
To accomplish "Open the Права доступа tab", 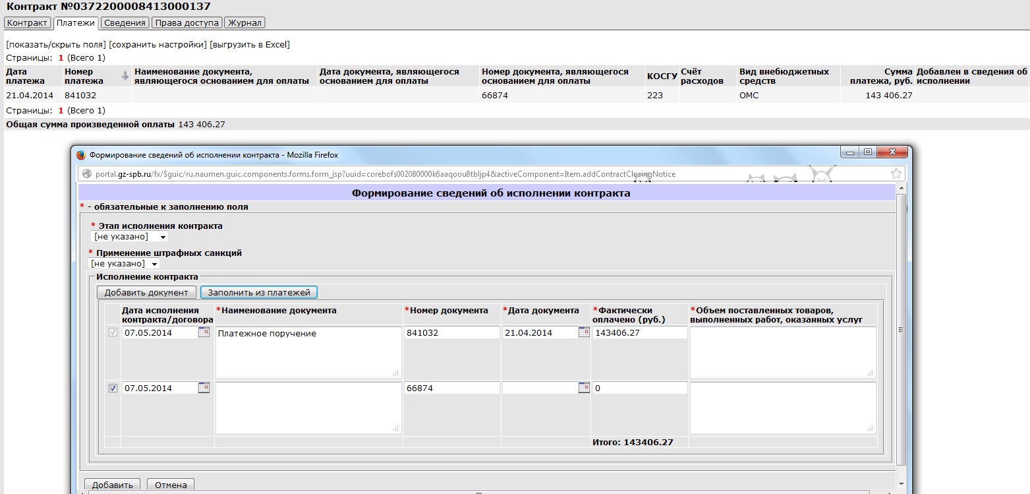I will (x=186, y=23).
